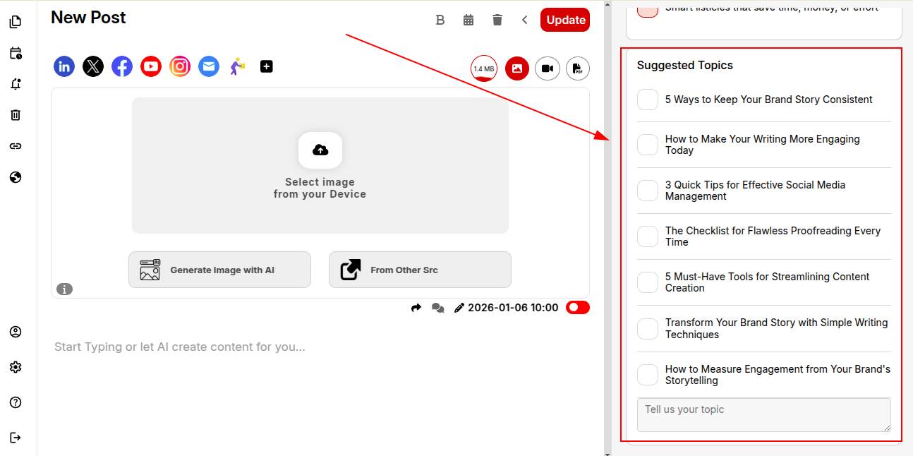Delete post using trash icon in header
Viewport: 913px width, 456px height.
(497, 20)
